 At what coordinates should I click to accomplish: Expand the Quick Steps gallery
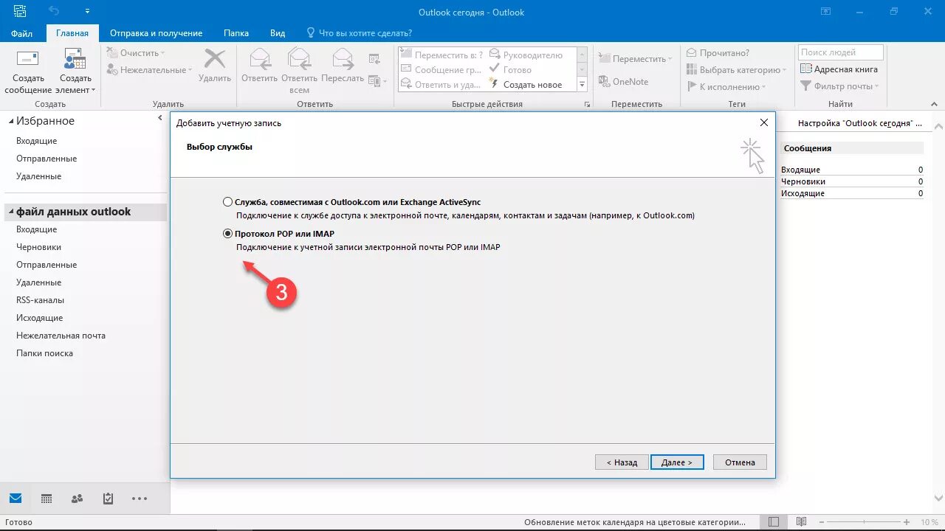(x=582, y=85)
